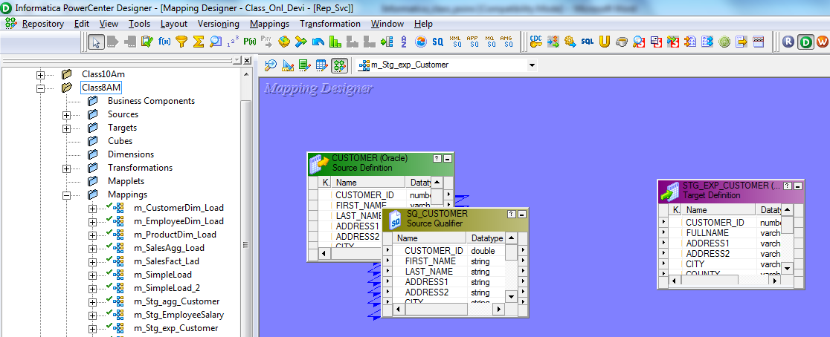The height and width of the screenshot is (337, 830).
Task: Expand the Sources node
Action: 67,114
